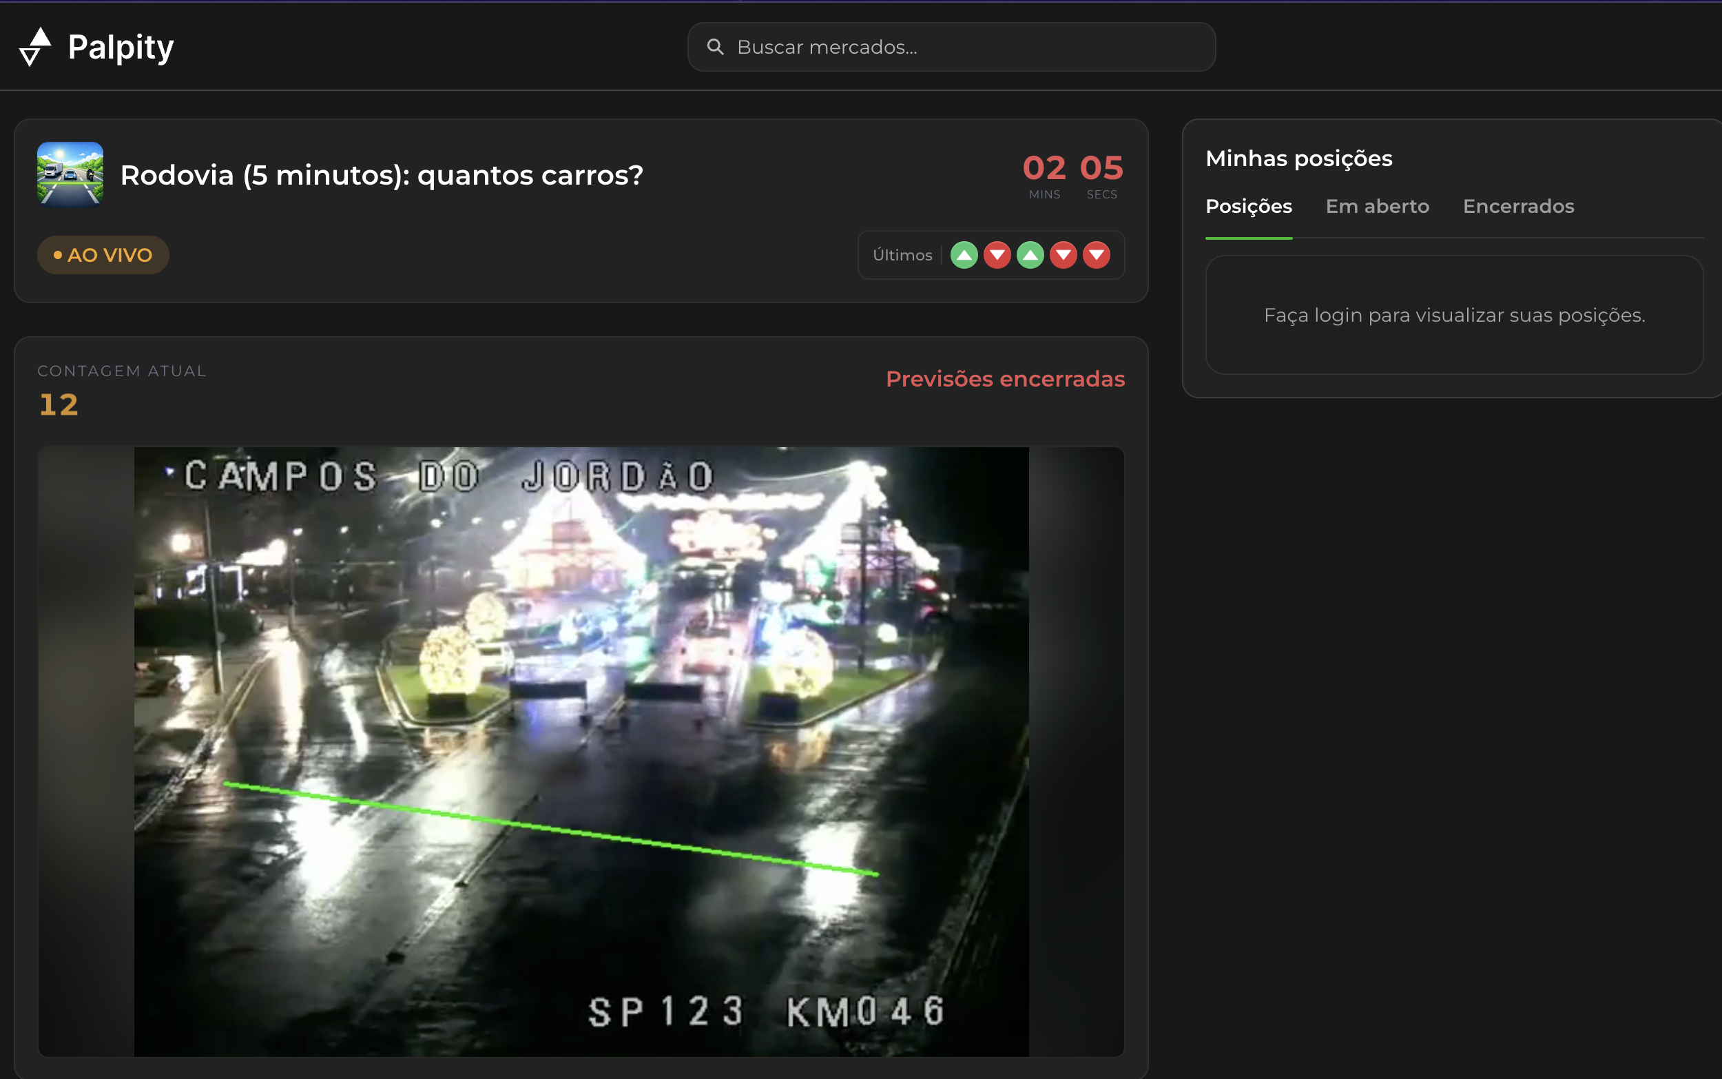Click the countdown timer showing 02 05
The image size is (1722, 1079).
click(1072, 174)
